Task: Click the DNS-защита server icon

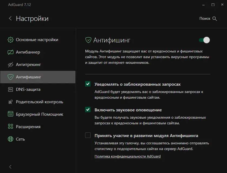Action: tap(11, 89)
